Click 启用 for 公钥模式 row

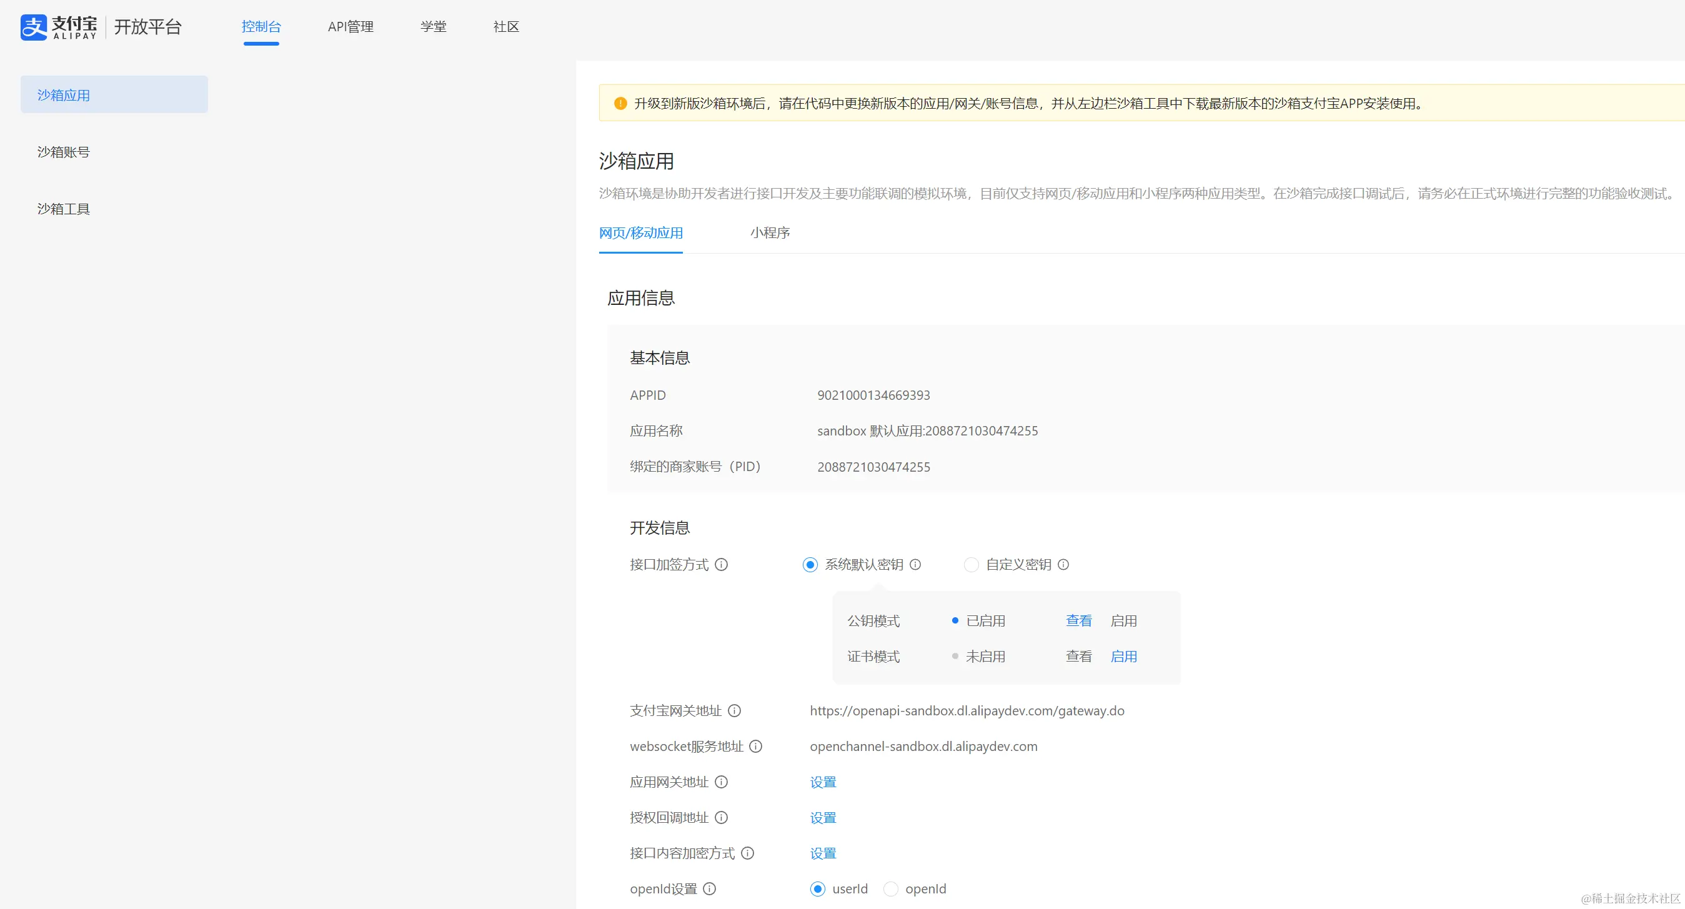pos(1124,620)
